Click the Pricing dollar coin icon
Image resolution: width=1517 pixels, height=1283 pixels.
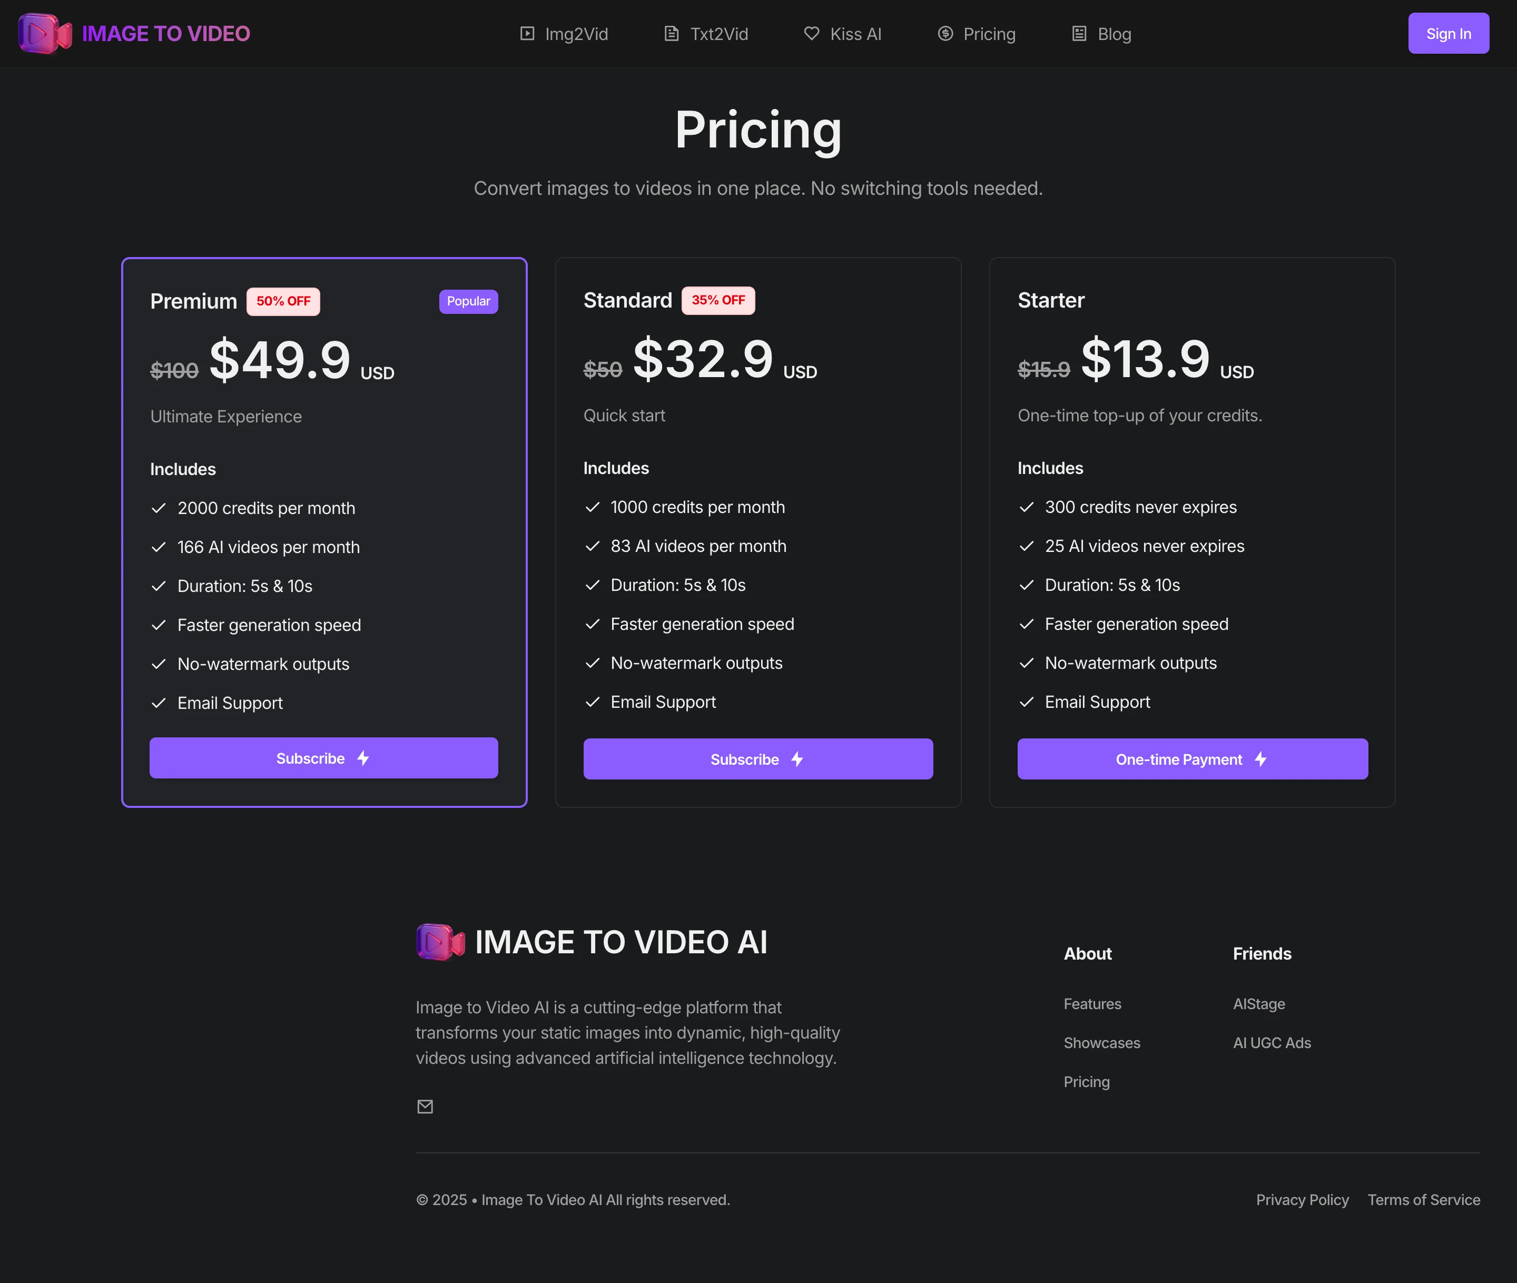coord(945,34)
